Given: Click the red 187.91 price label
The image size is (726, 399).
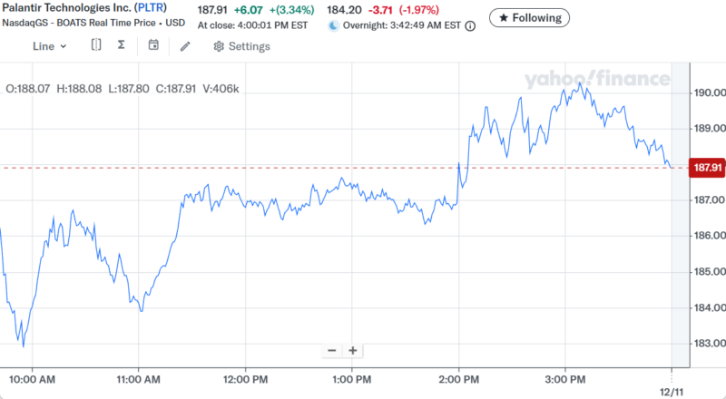Looking at the screenshot, I should [707, 168].
